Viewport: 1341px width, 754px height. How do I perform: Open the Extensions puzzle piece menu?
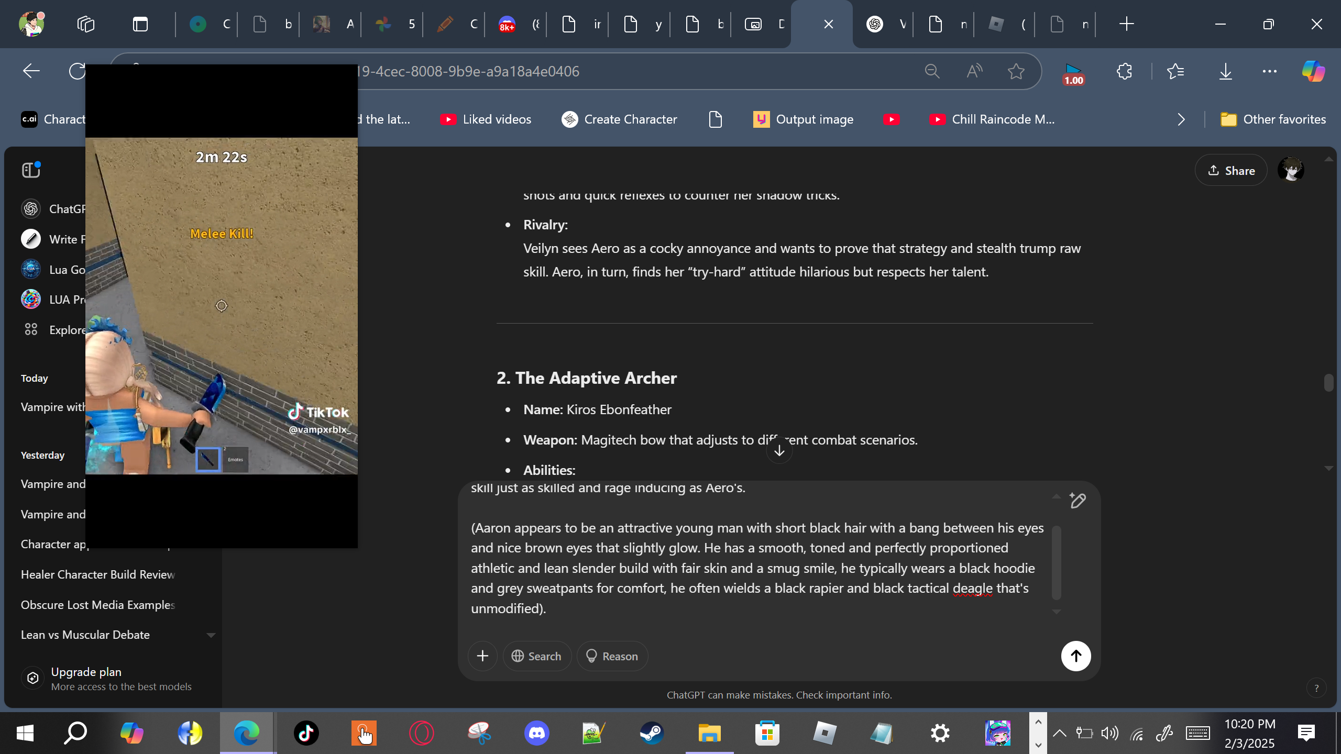[1124, 71]
